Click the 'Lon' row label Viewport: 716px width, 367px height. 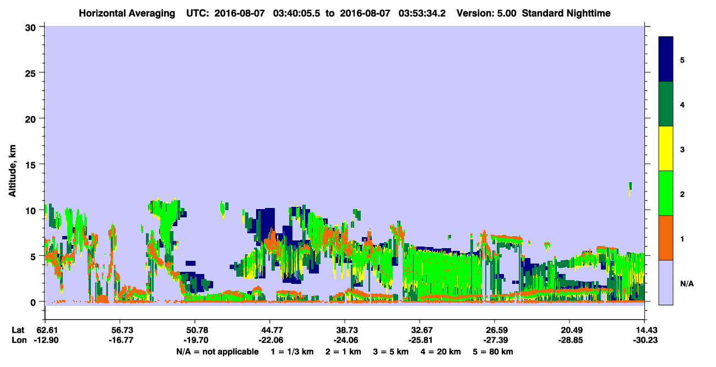coord(18,341)
